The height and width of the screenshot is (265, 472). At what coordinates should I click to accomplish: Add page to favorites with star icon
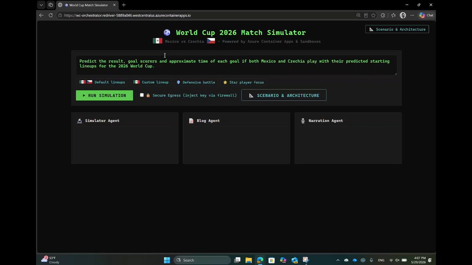pyautogui.click(x=373, y=15)
